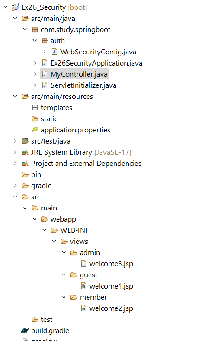Screen dimensions: 198x341
Task: Click the auth package icon
Action: pyautogui.click(x=45, y=41)
